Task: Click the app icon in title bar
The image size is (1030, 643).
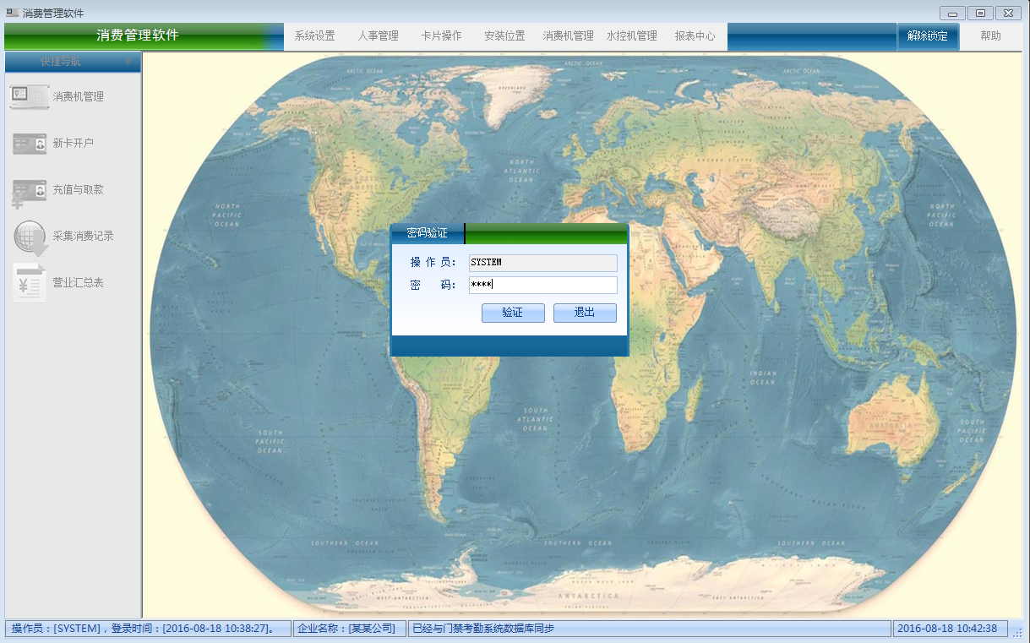Action: [x=12, y=13]
